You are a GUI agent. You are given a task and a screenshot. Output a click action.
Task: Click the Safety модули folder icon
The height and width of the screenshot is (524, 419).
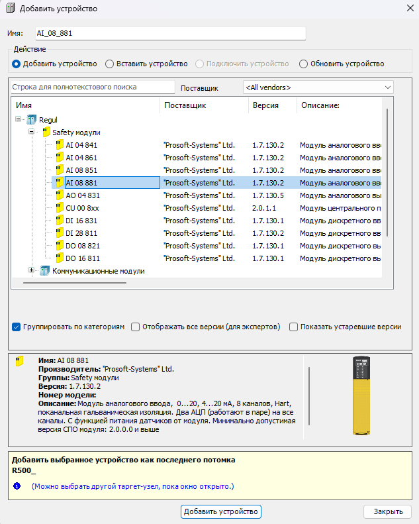(x=46, y=132)
